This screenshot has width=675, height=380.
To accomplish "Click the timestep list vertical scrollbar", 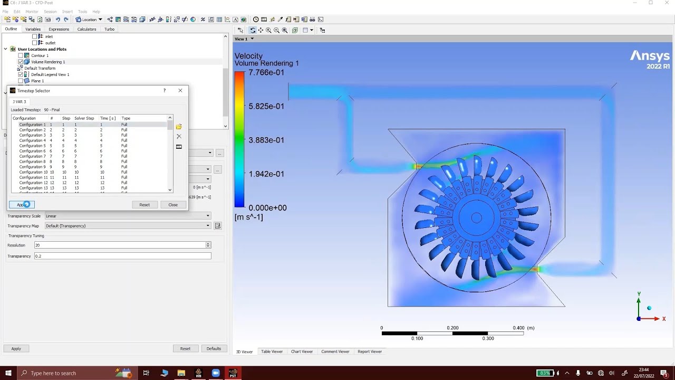I will pyautogui.click(x=170, y=154).
